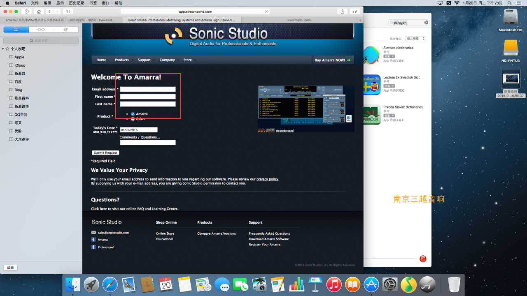Open Slovoed dictionaries in App Store

click(x=398, y=48)
